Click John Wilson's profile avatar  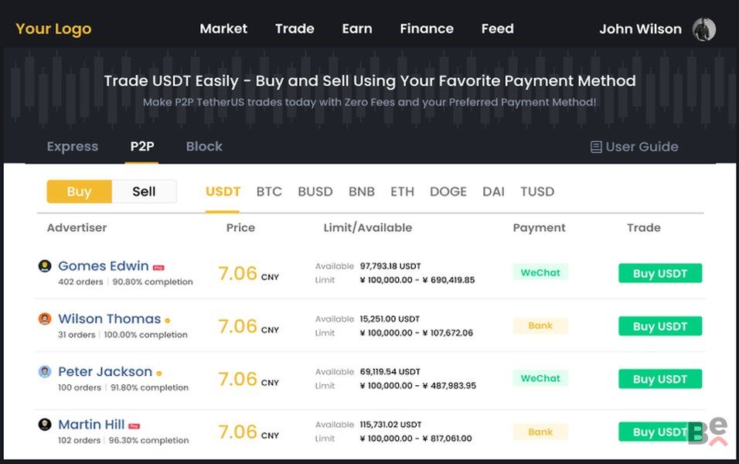point(703,29)
